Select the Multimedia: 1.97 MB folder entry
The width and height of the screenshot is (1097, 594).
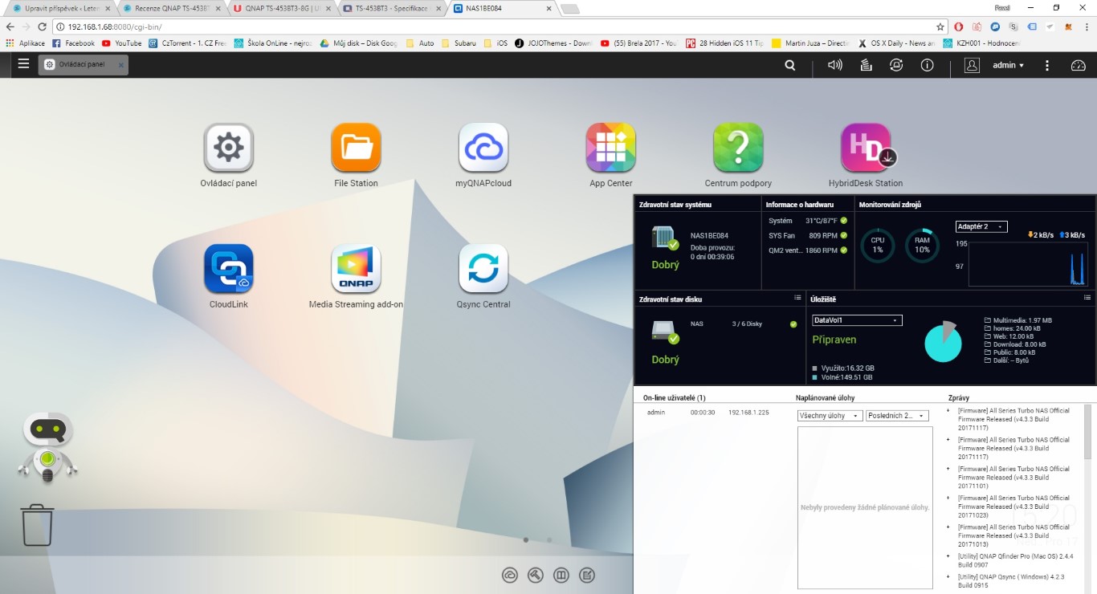click(1017, 320)
